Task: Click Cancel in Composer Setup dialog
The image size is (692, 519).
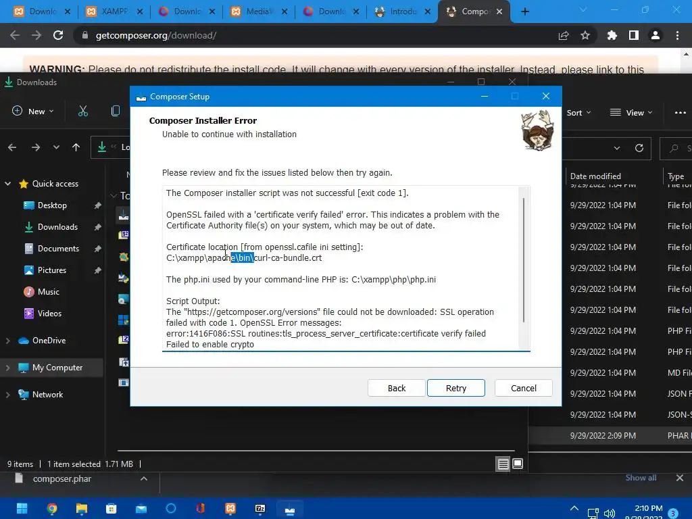Action: pyautogui.click(x=524, y=388)
